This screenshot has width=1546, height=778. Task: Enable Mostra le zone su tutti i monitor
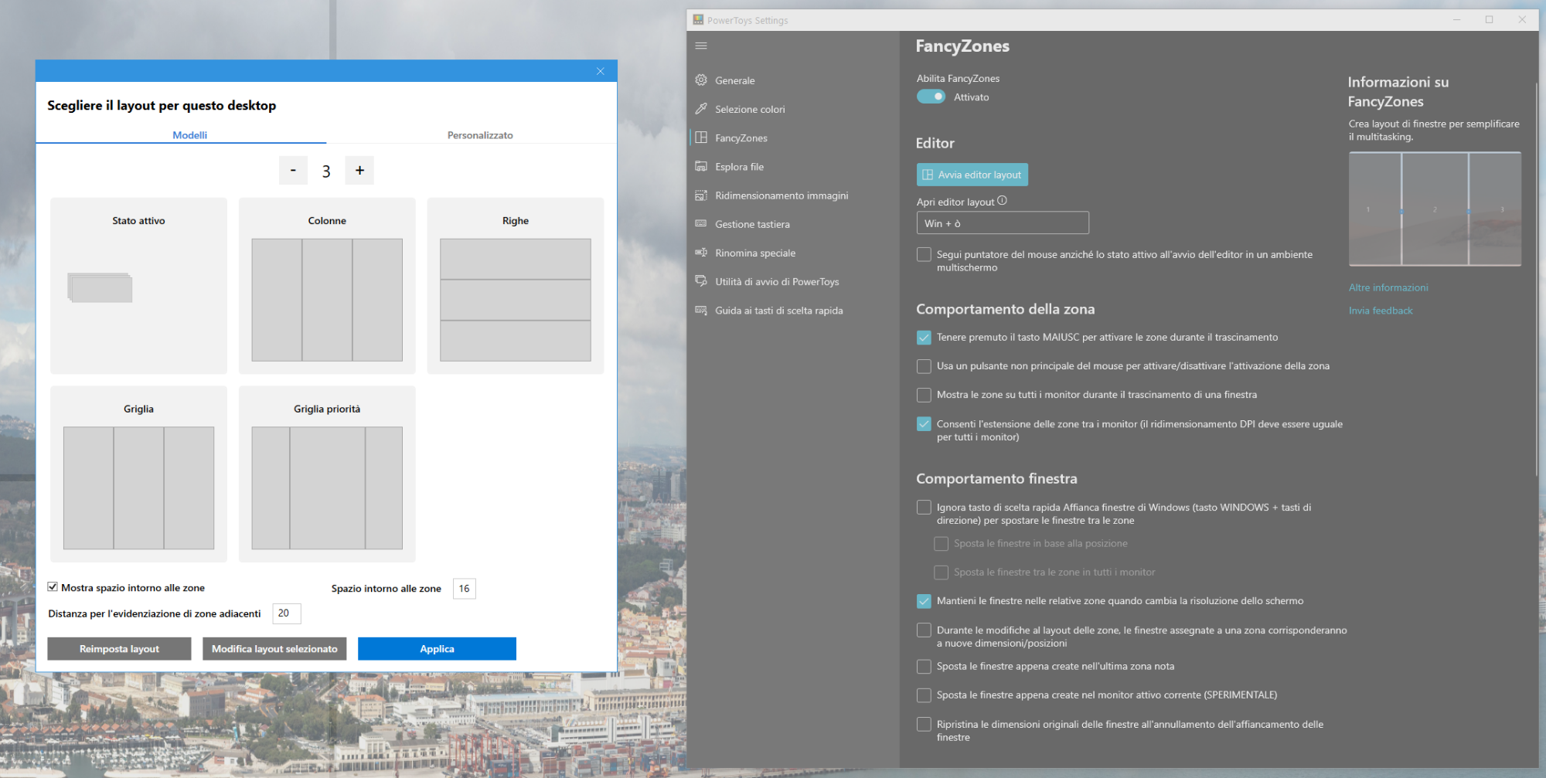(924, 395)
